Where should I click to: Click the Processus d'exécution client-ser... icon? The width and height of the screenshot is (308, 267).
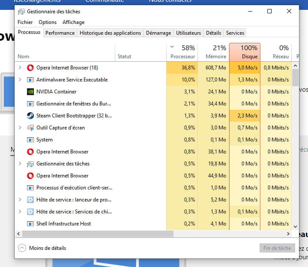[30, 188]
